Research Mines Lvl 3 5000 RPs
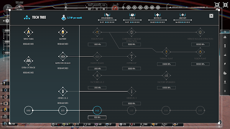Image resolution: width=230 pixels, height=129 pixels. tap(132, 104)
